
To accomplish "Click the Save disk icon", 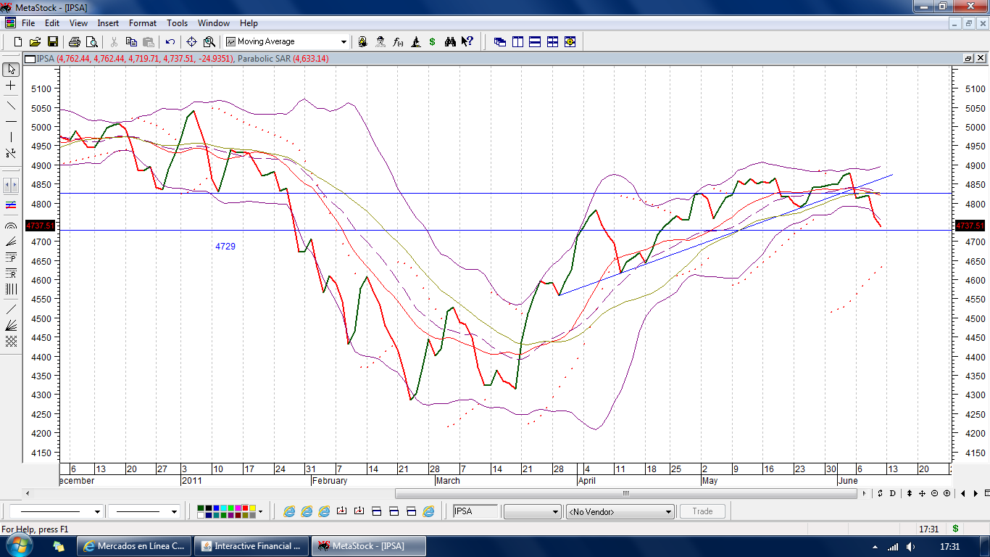I will coord(53,42).
